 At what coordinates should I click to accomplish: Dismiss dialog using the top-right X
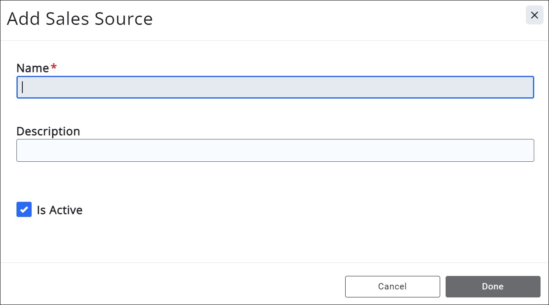(x=534, y=16)
